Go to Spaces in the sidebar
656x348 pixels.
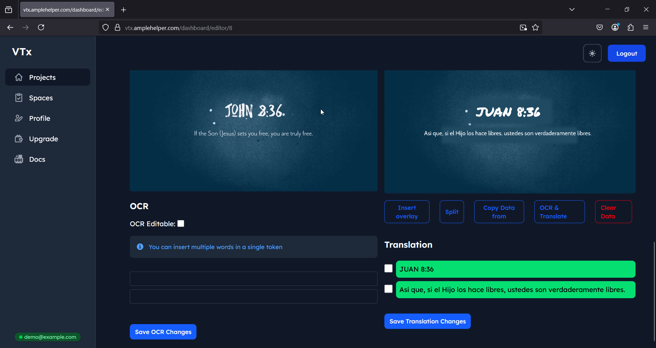(x=41, y=98)
